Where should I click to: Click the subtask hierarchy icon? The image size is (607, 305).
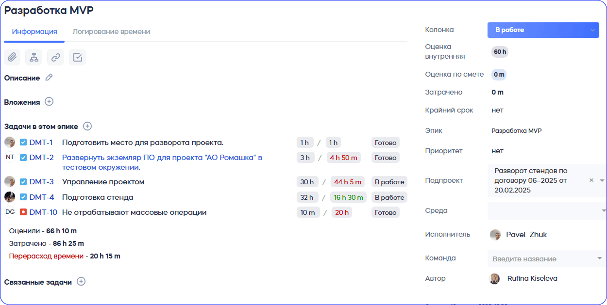click(34, 57)
